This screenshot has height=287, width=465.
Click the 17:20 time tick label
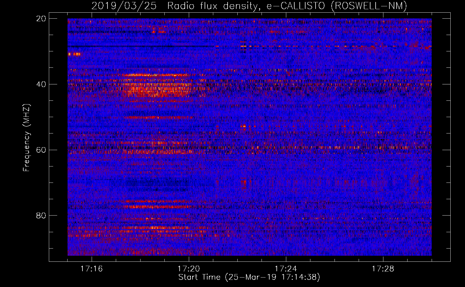[189, 269]
